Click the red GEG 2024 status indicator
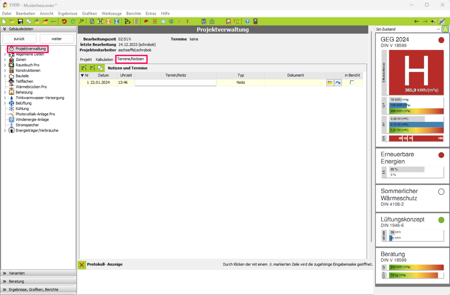The image size is (450, 295). [x=441, y=40]
